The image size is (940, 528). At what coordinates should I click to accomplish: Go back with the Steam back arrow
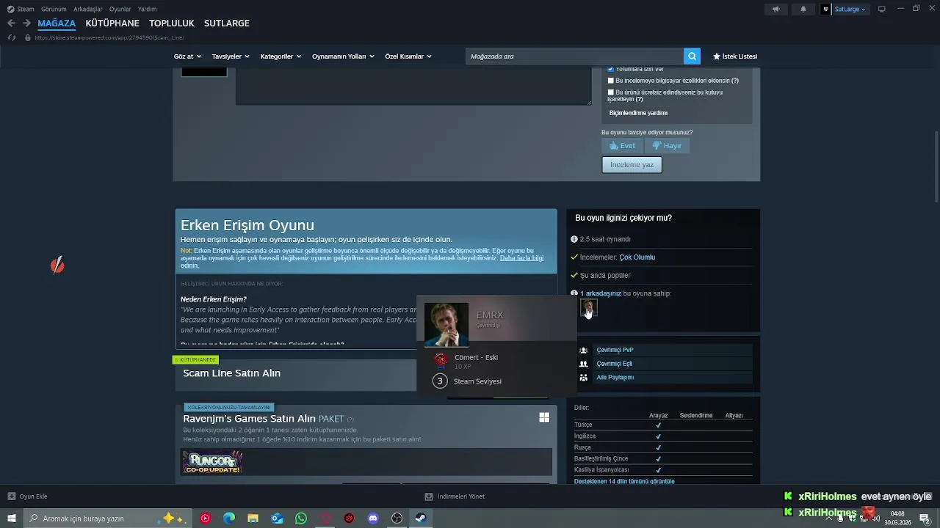[x=11, y=23]
